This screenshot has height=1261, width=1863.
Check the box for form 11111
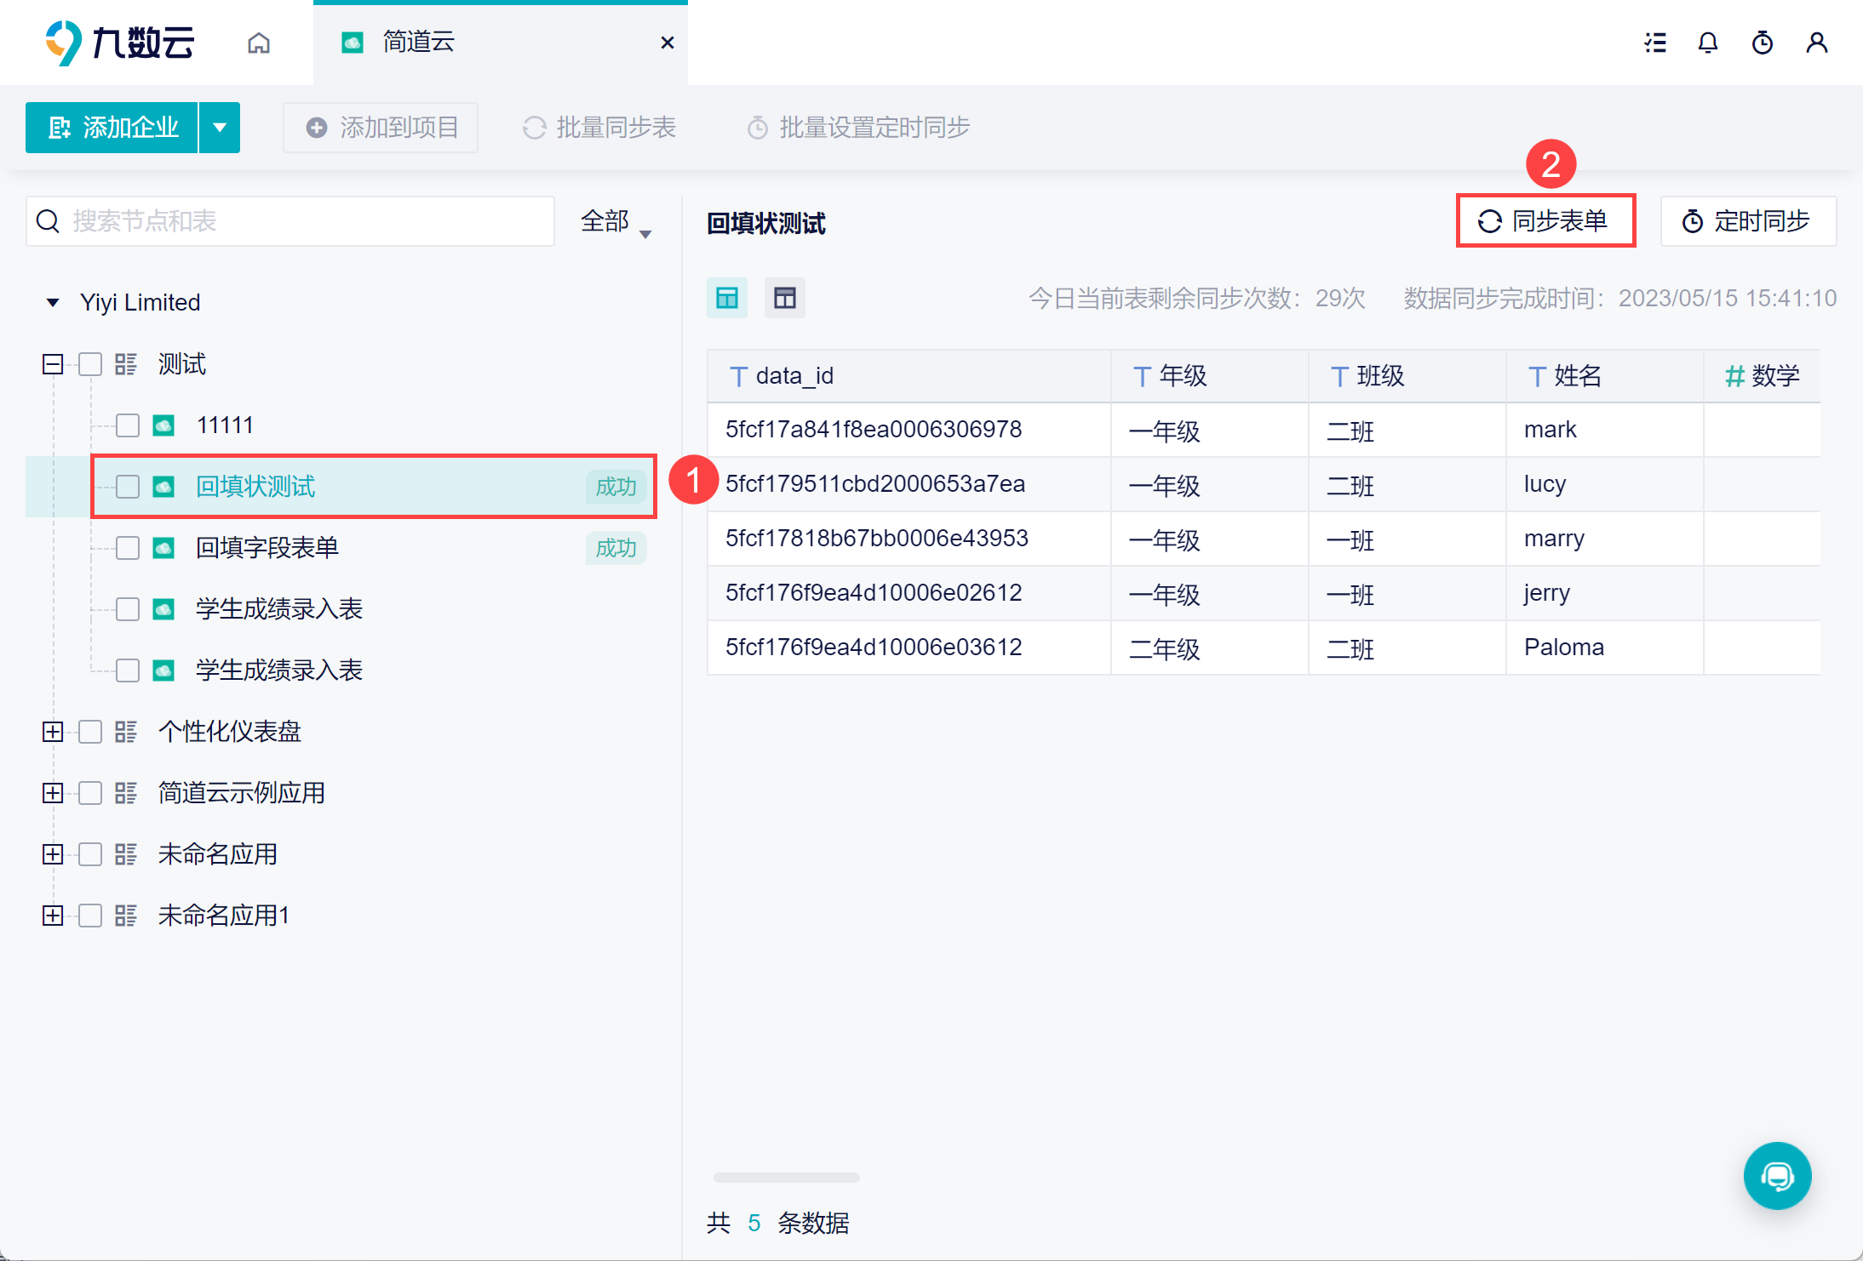click(128, 425)
